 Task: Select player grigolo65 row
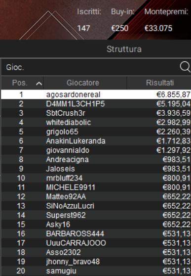(x=96, y=132)
